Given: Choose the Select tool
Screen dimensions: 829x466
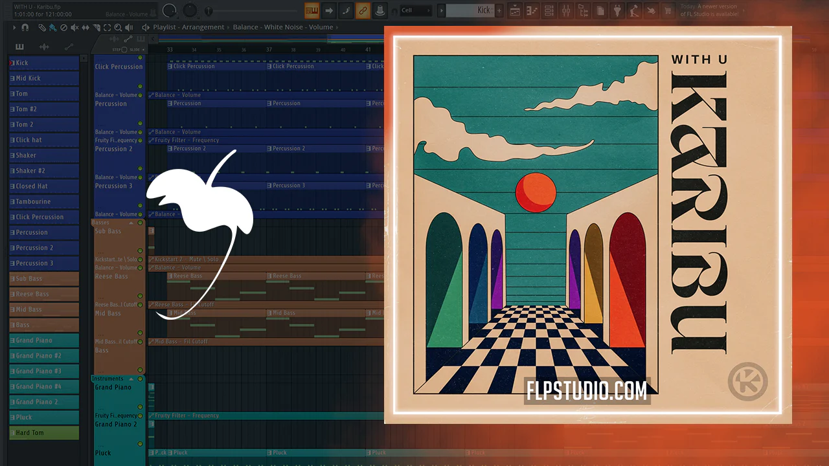Looking at the screenshot, I should pos(107,28).
